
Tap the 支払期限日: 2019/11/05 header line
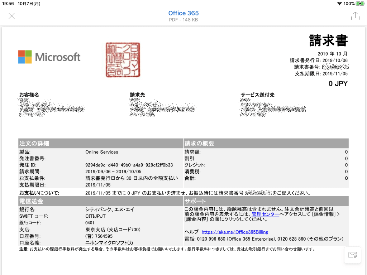321,74
